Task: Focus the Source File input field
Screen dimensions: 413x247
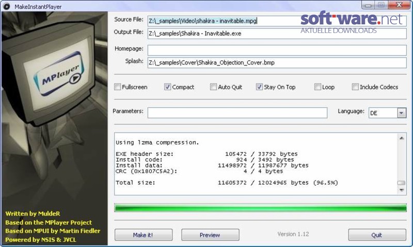Action: tap(277, 21)
